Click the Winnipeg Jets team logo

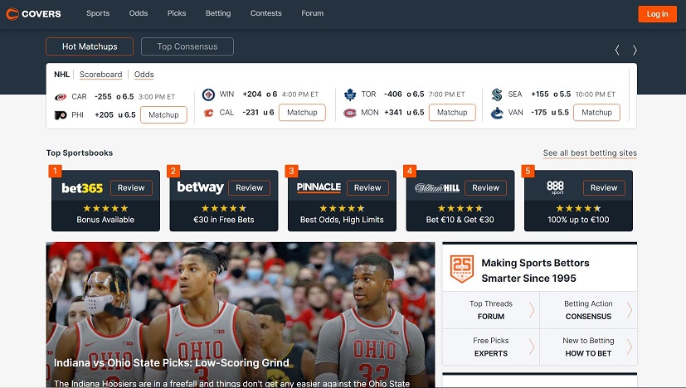tap(208, 95)
